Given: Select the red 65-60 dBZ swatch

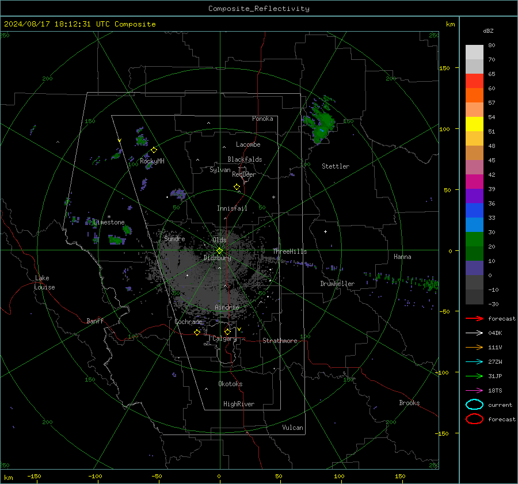Looking at the screenshot, I should point(474,81).
